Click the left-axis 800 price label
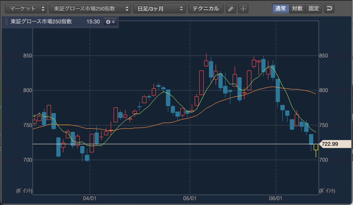 pyautogui.click(x=27, y=90)
